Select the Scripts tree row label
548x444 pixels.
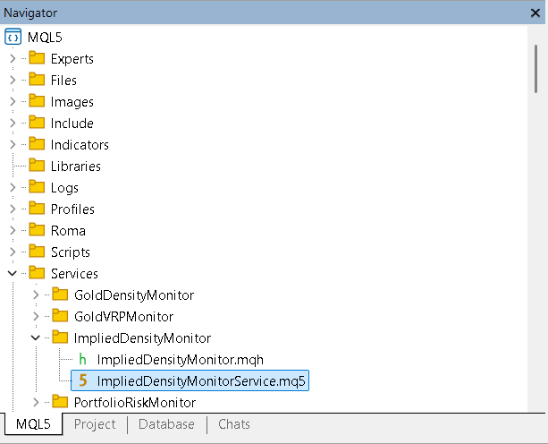tap(71, 252)
